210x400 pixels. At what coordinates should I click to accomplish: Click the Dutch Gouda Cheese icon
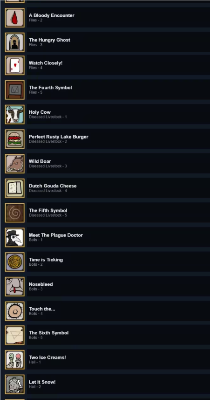click(x=15, y=188)
